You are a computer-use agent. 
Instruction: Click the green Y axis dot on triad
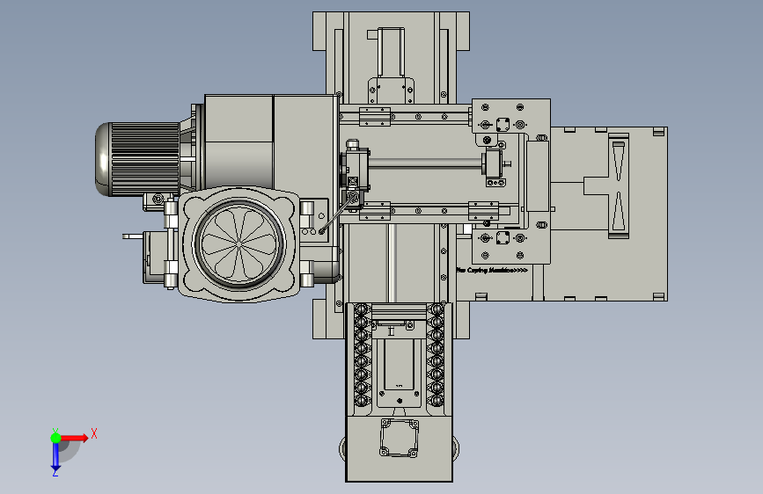tap(55, 438)
